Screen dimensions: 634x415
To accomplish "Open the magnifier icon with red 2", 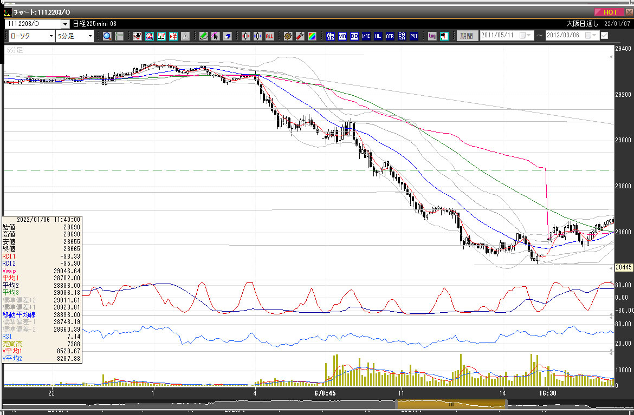I will point(150,36).
